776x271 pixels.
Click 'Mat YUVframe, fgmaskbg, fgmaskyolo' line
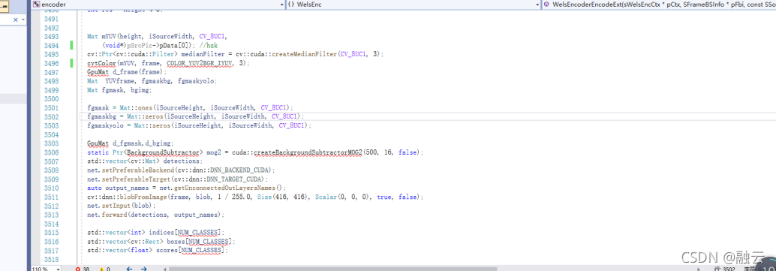click(152, 81)
